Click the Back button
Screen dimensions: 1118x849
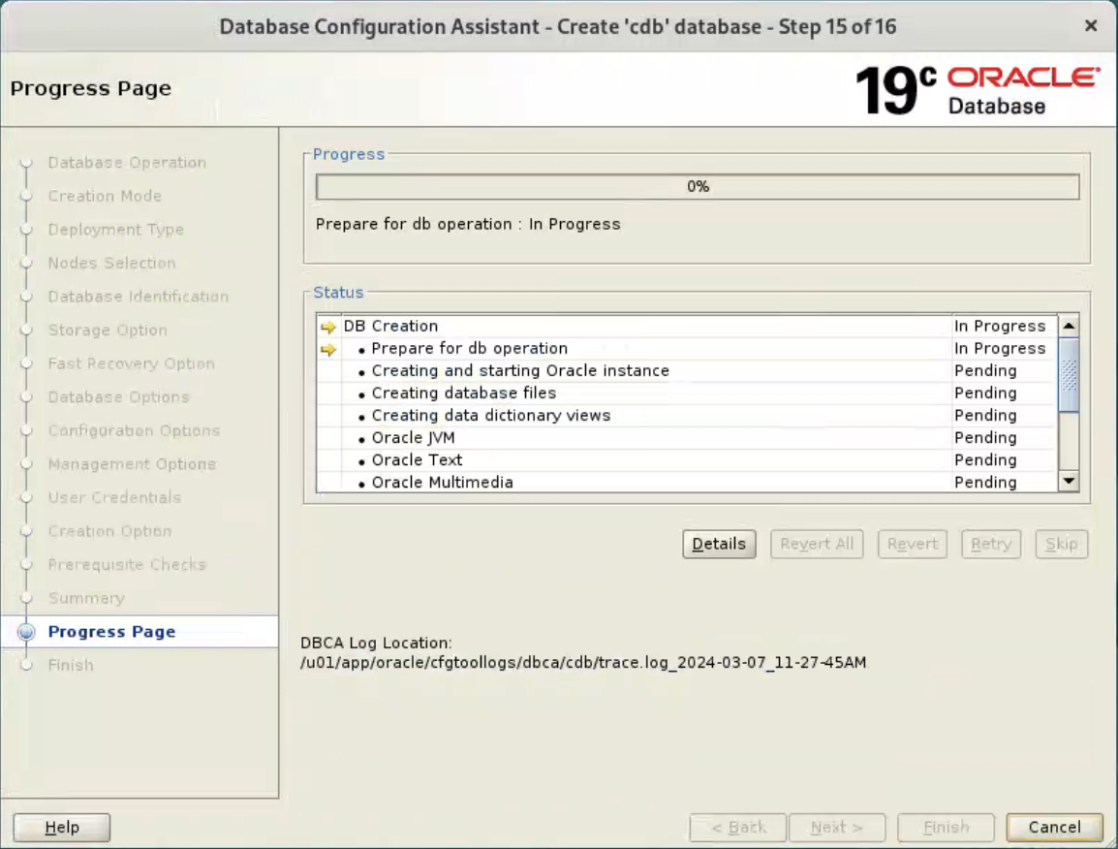coord(738,828)
